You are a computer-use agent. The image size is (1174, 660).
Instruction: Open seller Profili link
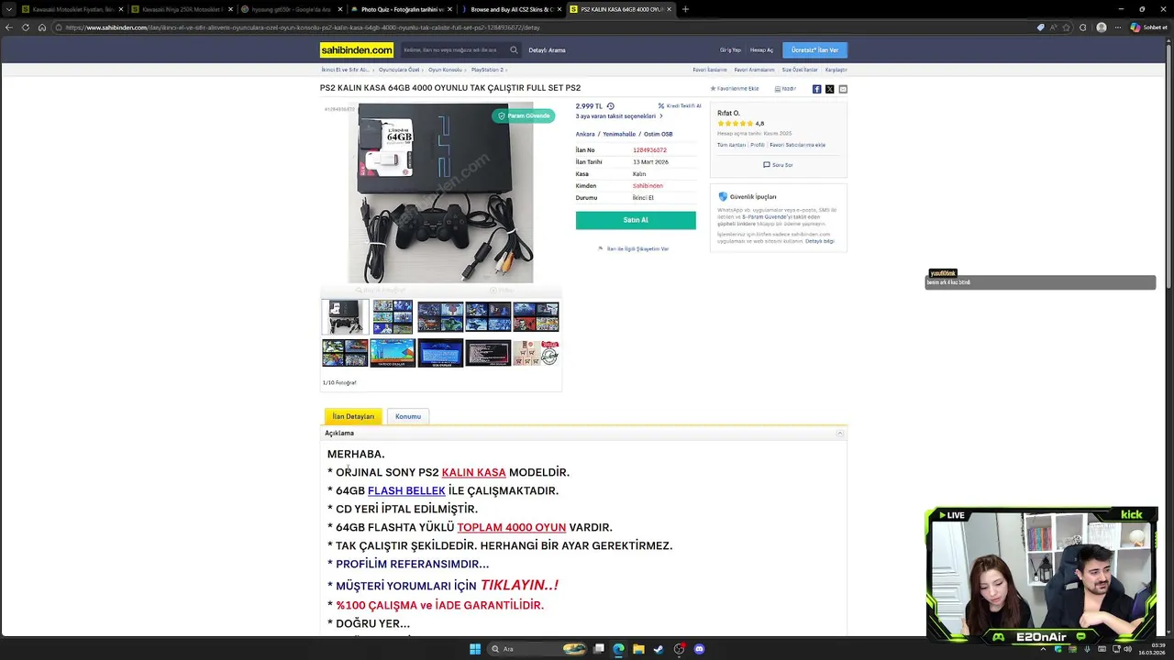pos(758,145)
